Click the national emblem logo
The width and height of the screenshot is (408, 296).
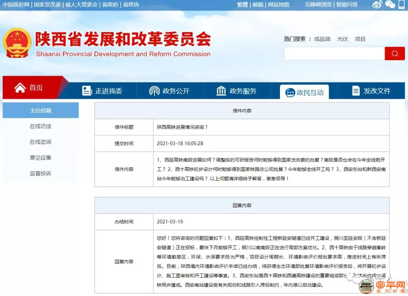17,43
